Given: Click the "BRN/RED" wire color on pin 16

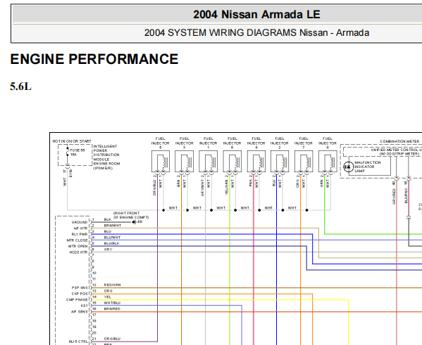Looking at the screenshot, I should (112, 308).
